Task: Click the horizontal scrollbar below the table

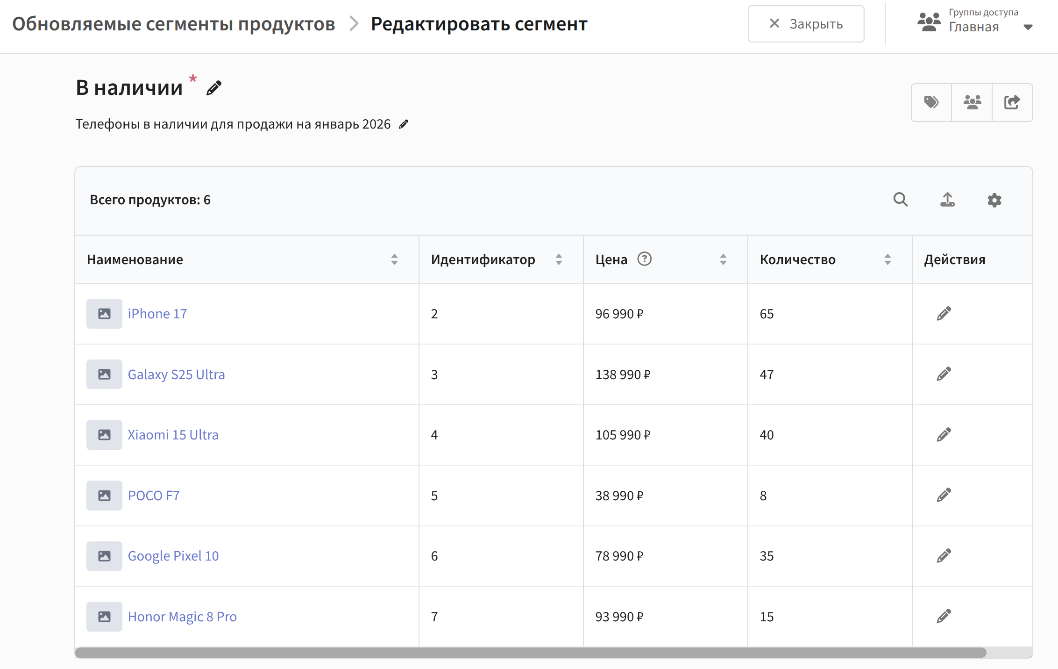Action: [530, 653]
